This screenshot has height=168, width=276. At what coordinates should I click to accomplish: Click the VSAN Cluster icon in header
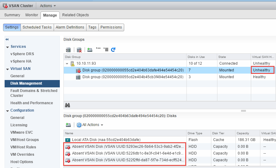point(5,6)
